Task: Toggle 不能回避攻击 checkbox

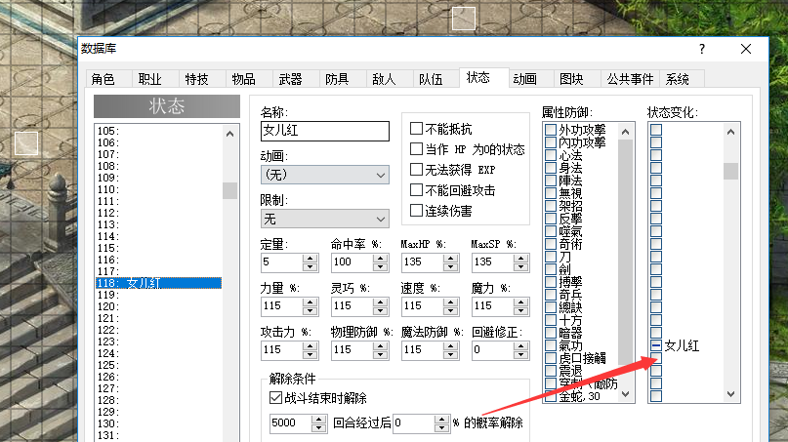Action: pos(416,190)
